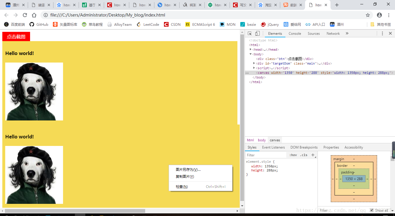Open the DevTools three-dot customize menu

coord(382,34)
